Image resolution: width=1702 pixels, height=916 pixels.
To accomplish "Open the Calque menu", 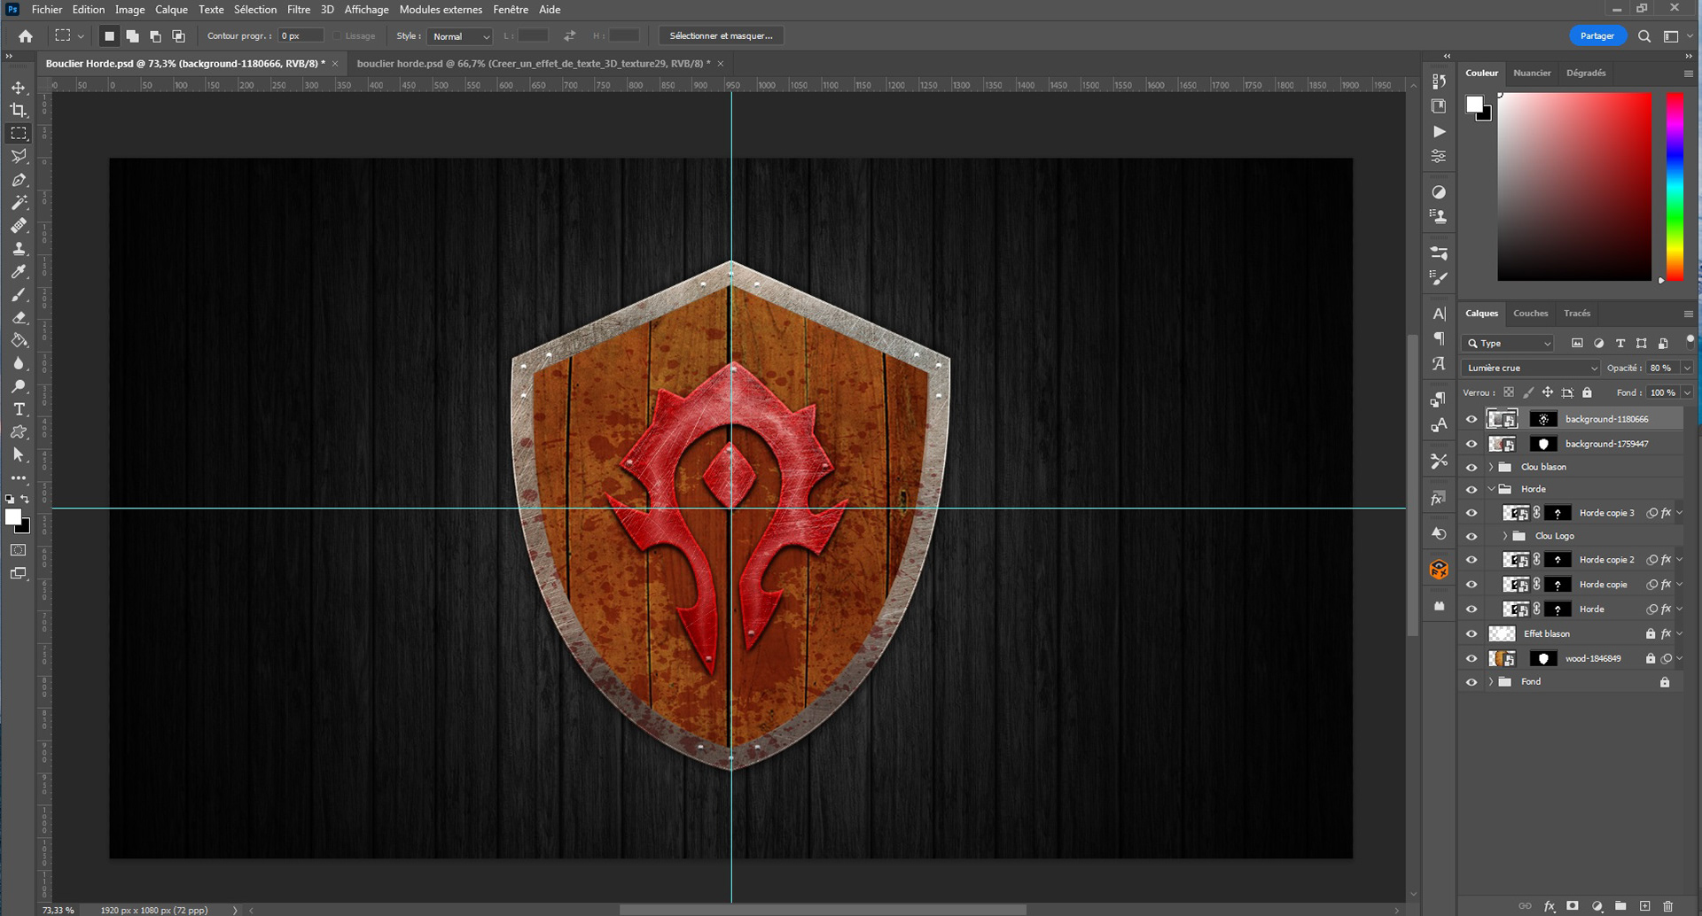I will click(171, 10).
